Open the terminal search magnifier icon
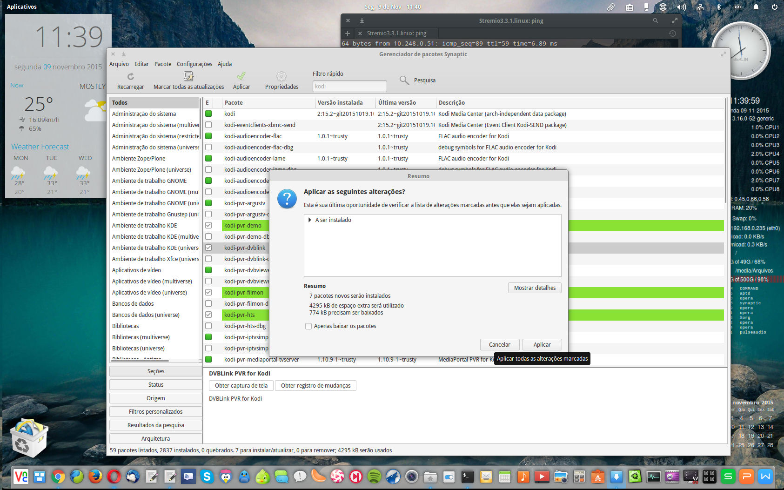 point(655,20)
